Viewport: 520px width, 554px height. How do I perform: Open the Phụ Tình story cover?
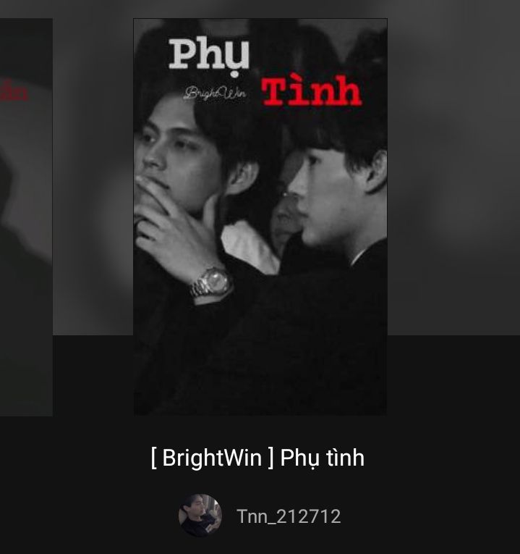(x=260, y=217)
